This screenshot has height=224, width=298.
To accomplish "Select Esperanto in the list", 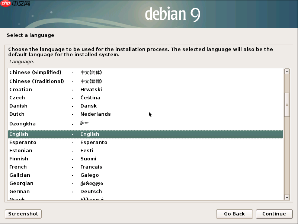I will [x=45, y=142].
